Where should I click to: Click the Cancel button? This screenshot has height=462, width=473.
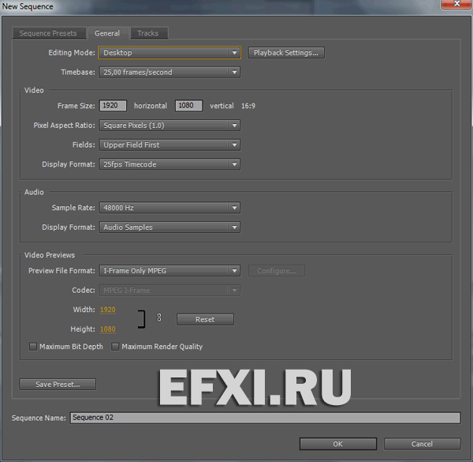[422, 444]
